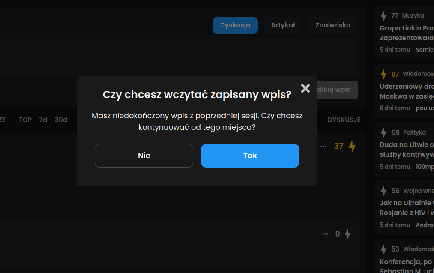
Task: Click the yellow lightning icon beside 67
Action: point(383,74)
